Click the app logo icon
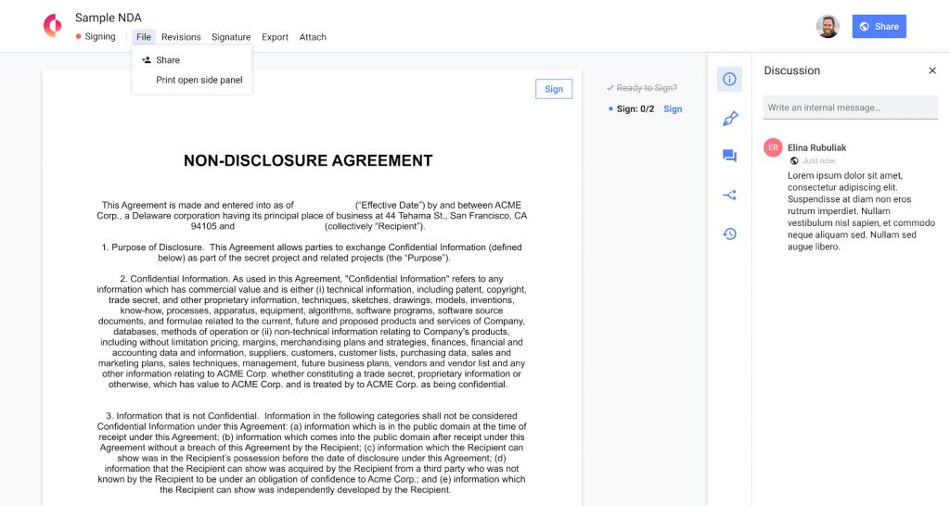This screenshot has width=950, height=506. 53,26
